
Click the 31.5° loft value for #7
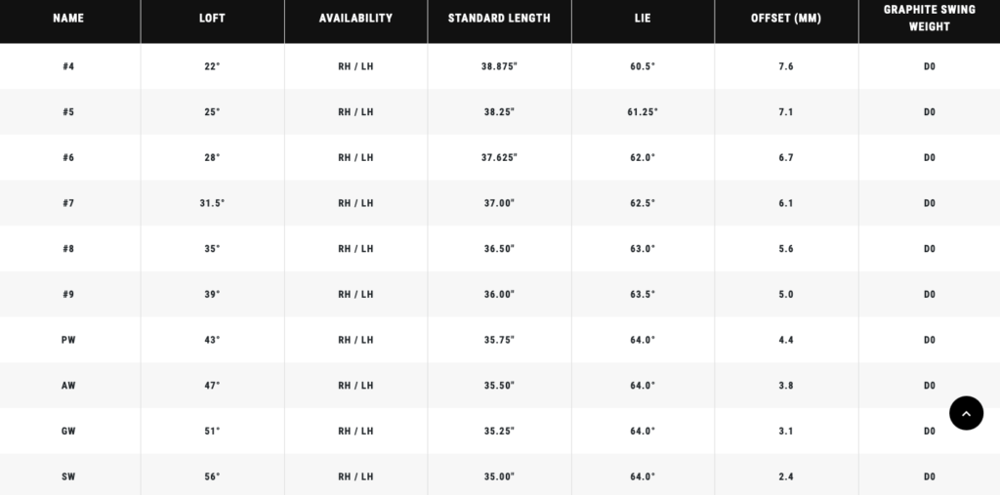[x=212, y=203]
